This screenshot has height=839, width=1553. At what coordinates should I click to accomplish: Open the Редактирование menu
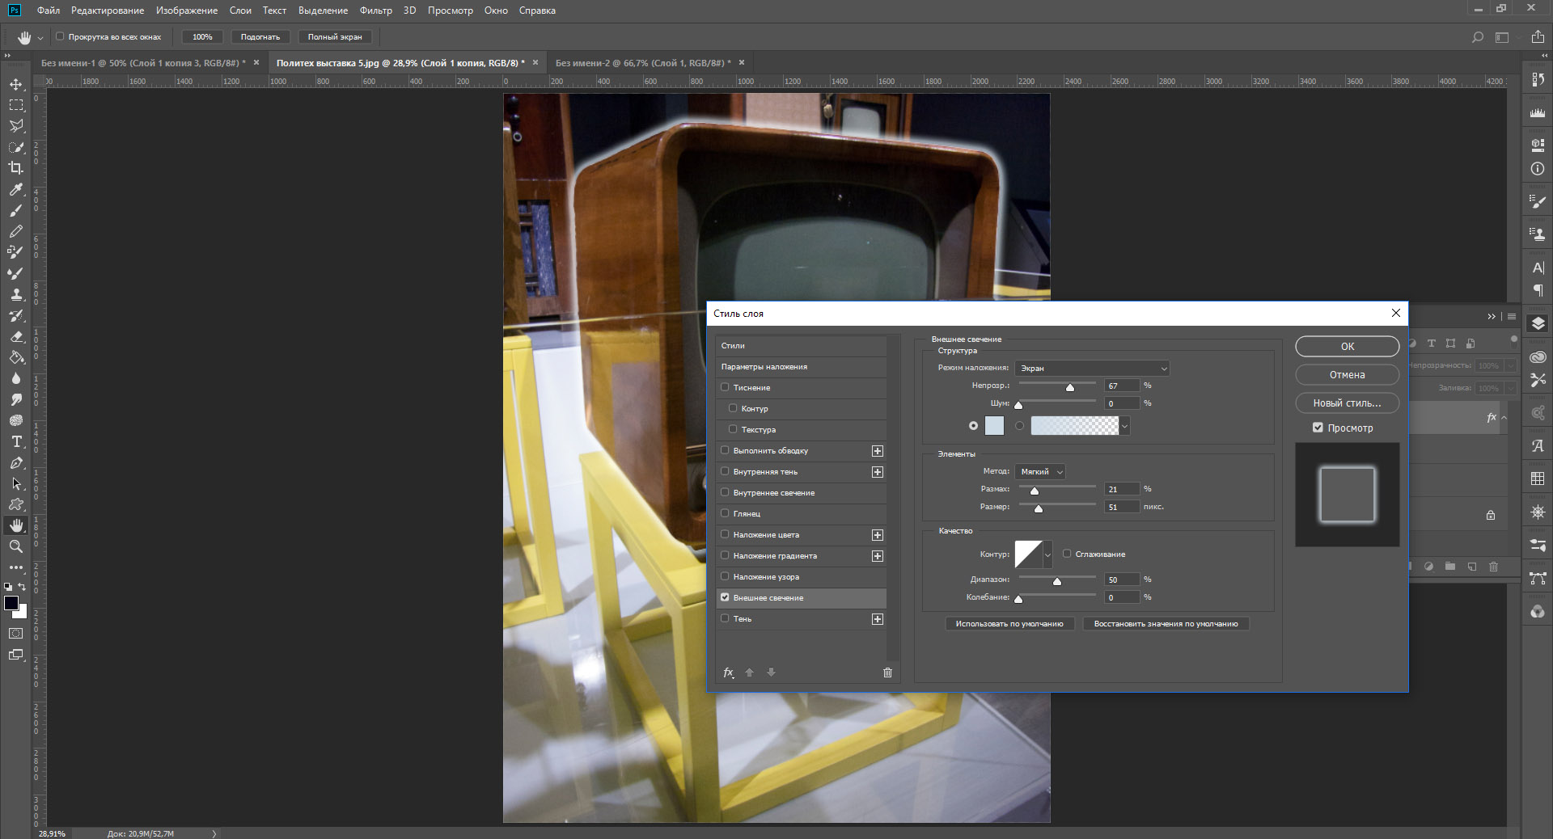click(x=108, y=11)
